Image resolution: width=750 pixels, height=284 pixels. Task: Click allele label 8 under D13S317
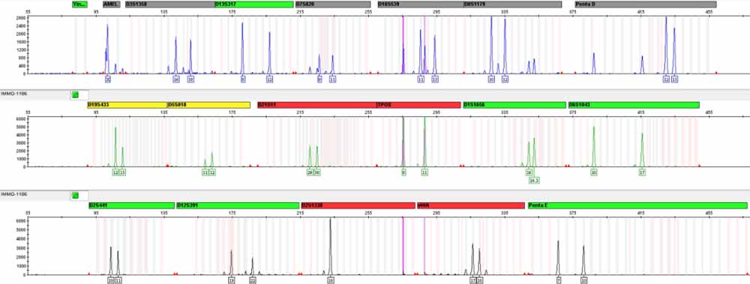click(x=243, y=79)
